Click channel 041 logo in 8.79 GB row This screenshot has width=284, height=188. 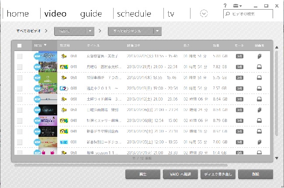click(64, 121)
